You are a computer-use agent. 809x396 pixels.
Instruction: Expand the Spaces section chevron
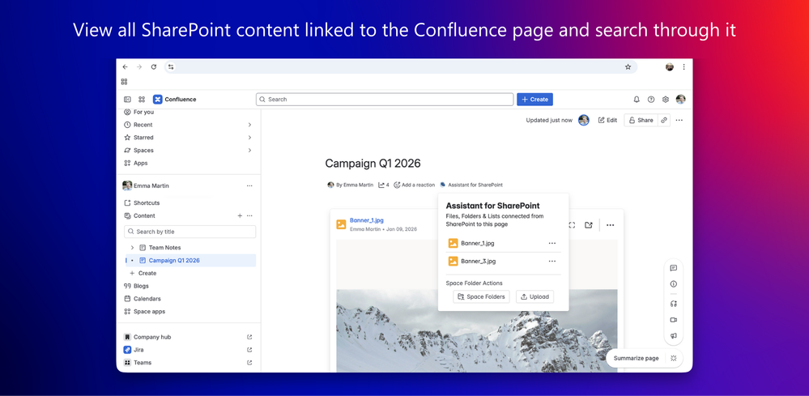pyautogui.click(x=249, y=151)
